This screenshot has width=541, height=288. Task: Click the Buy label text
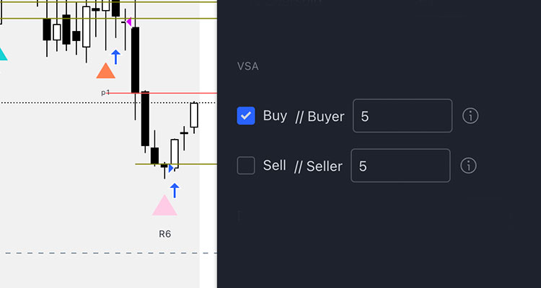275,116
